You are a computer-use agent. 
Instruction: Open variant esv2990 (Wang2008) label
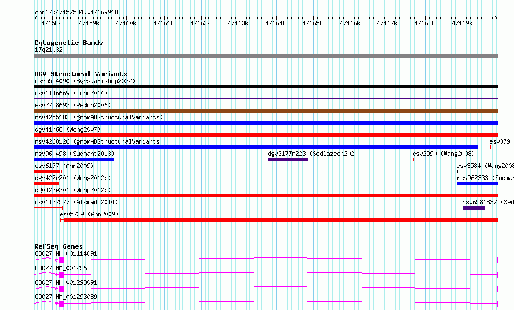pyautogui.click(x=444, y=154)
